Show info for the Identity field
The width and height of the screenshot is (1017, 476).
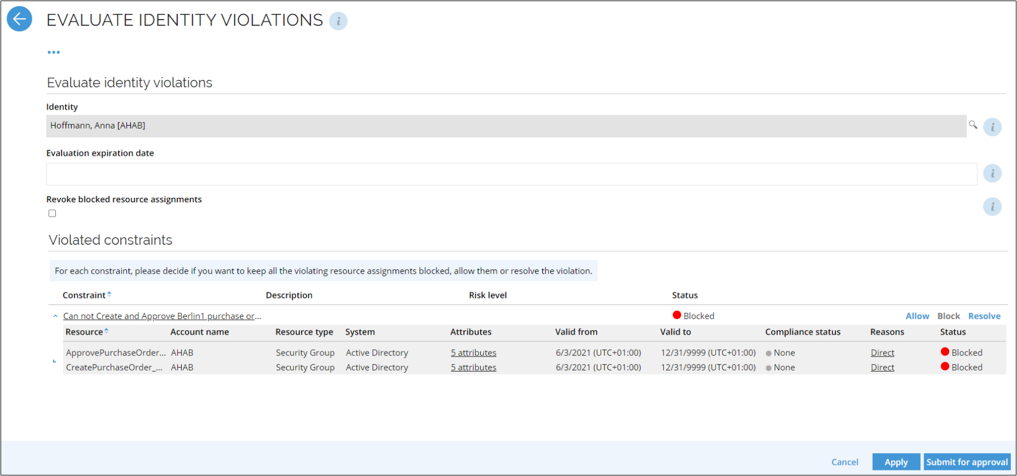pos(992,127)
